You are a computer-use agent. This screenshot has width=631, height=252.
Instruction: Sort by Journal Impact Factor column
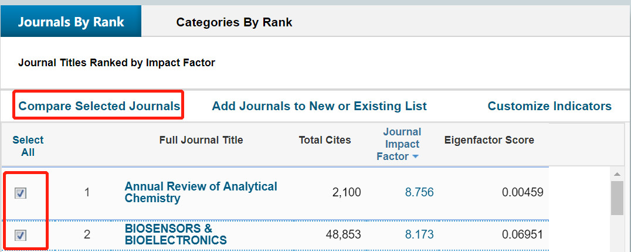pos(402,144)
